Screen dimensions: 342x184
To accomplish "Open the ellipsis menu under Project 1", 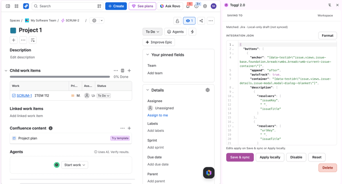I will pyautogui.click(x=23, y=40).
